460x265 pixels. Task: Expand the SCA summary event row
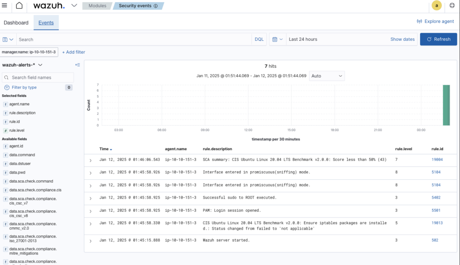pyautogui.click(x=90, y=161)
